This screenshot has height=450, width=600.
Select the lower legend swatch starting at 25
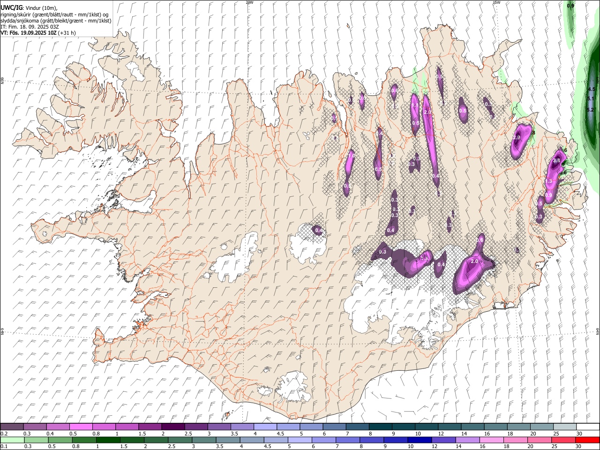click(x=563, y=440)
